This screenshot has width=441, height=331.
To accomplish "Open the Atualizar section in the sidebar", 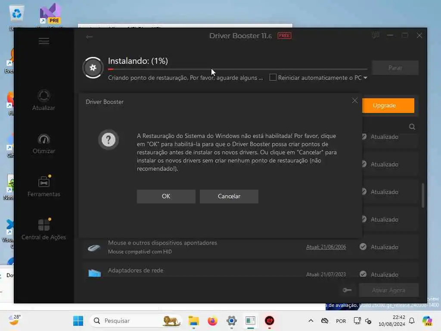I will (43, 100).
